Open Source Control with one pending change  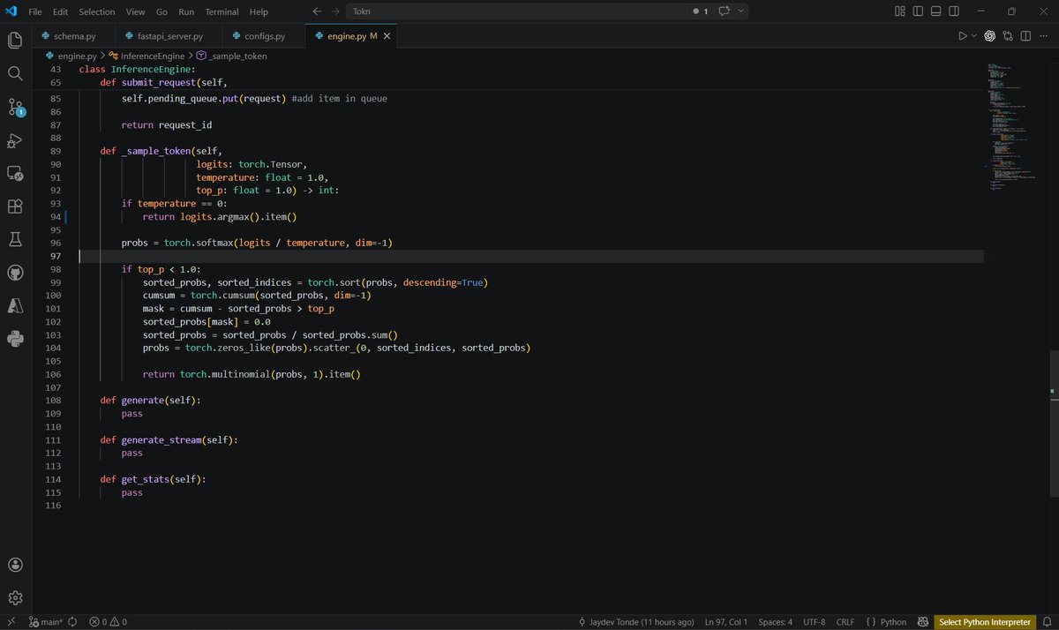(15, 107)
